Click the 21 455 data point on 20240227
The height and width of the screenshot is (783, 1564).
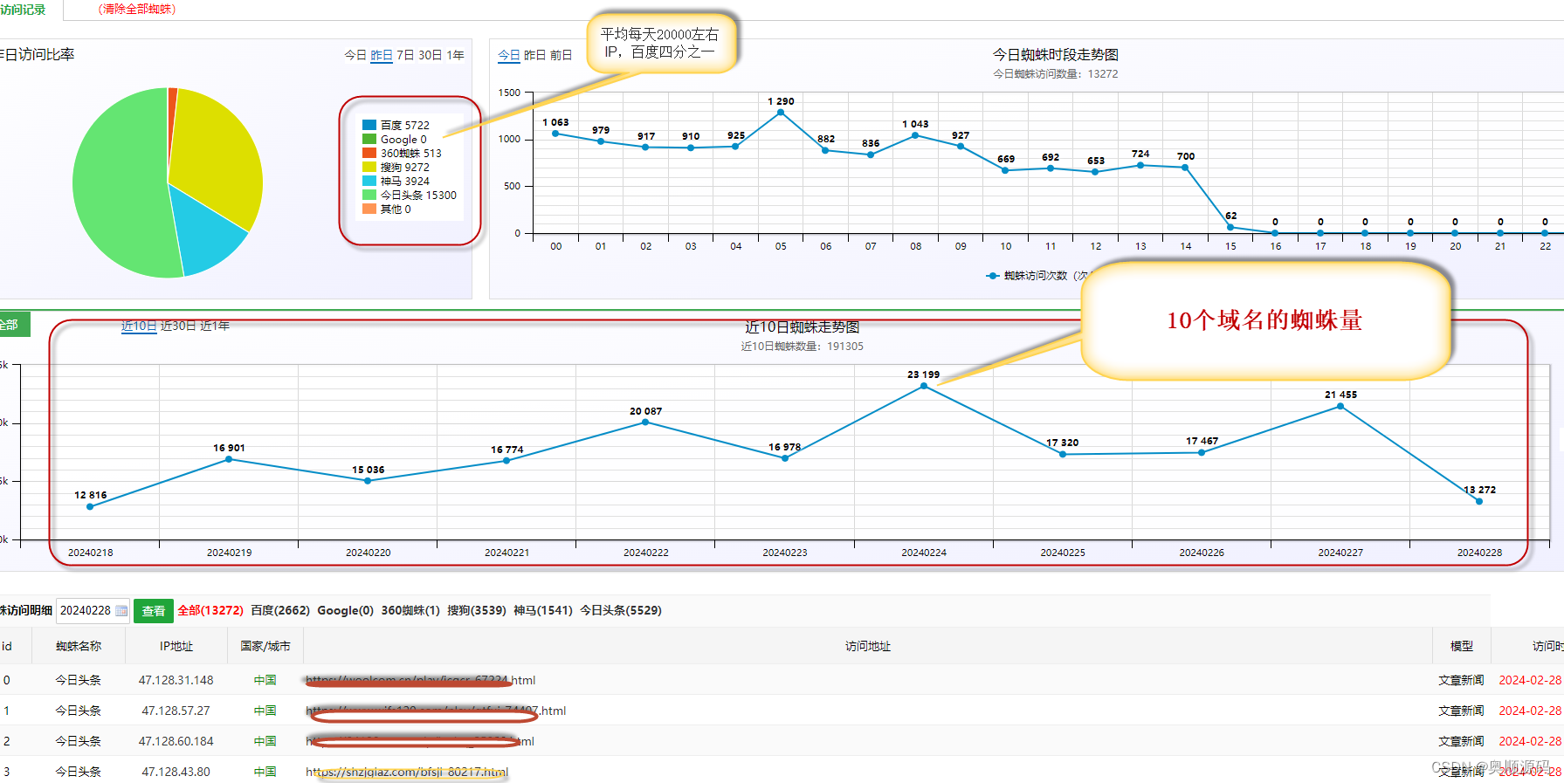click(x=1340, y=406)
